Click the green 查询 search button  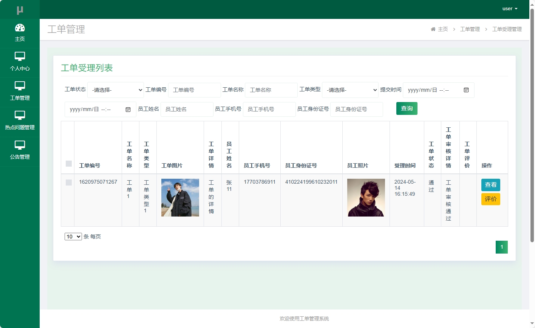(407, 108)
